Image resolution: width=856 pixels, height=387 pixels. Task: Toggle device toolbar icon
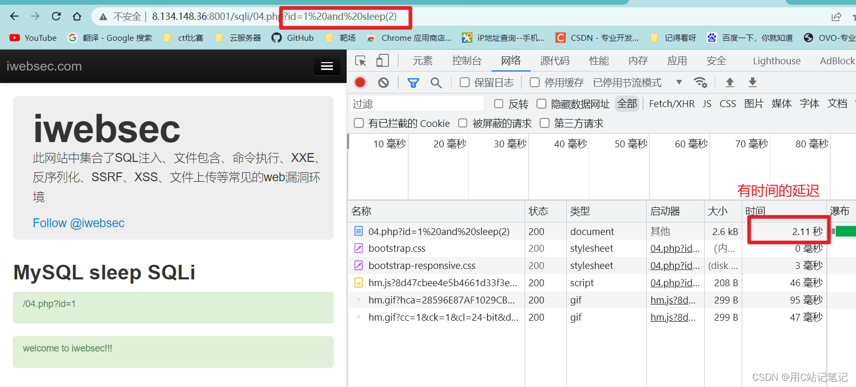click(x=383, y=61)
